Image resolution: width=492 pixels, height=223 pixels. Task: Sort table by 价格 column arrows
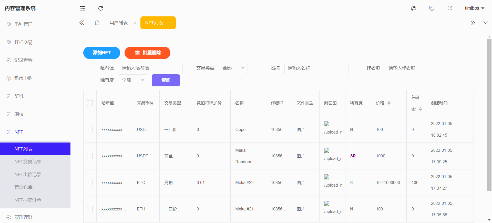coord(389,103)
